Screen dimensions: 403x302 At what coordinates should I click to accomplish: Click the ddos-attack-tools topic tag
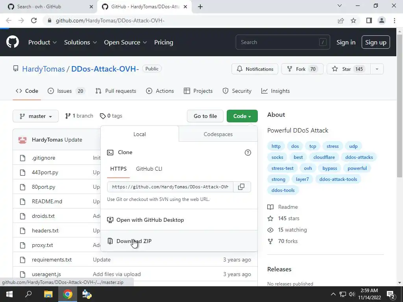[338, 179]
